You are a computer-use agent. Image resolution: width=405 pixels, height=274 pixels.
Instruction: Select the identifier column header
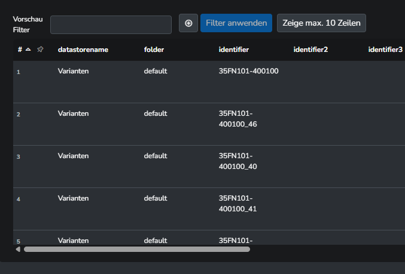pos(234,50)
